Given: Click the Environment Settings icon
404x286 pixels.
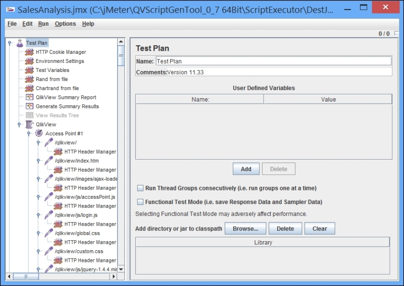Looking at the screenshot, I should click(x=29, y=61).
